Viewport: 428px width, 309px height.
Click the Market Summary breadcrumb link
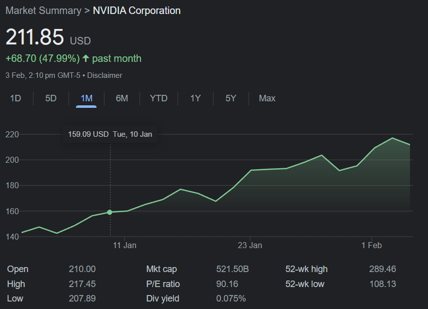coord(43,10)
